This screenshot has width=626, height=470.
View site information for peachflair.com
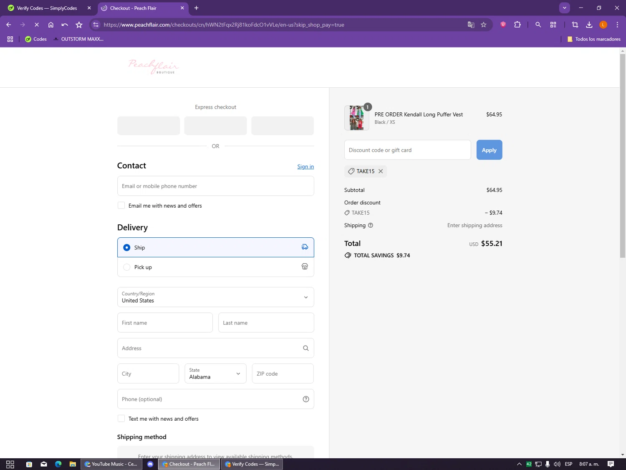96,25
